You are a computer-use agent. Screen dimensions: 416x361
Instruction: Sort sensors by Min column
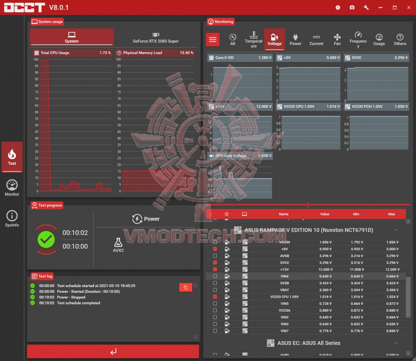pyautogui.click(x=356, y=214)
